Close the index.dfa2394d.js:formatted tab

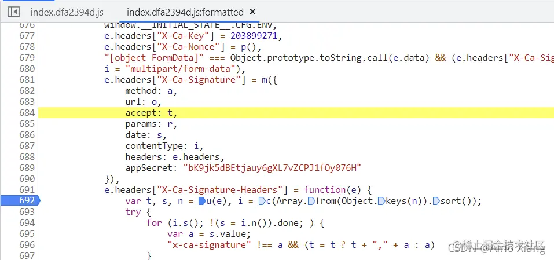[252, 12]
